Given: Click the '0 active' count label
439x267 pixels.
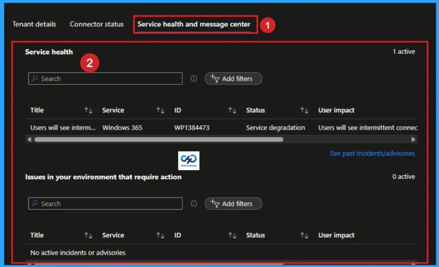Looking at the screenshot, I should coord(403,177).
